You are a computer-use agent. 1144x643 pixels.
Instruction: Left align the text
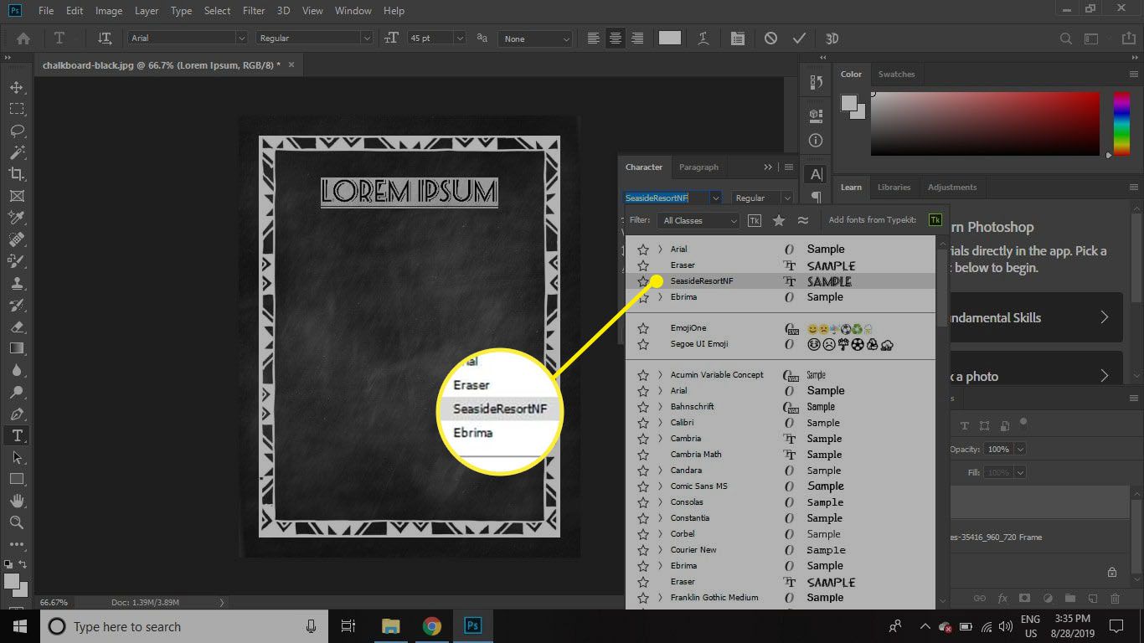tap(594, 39)
